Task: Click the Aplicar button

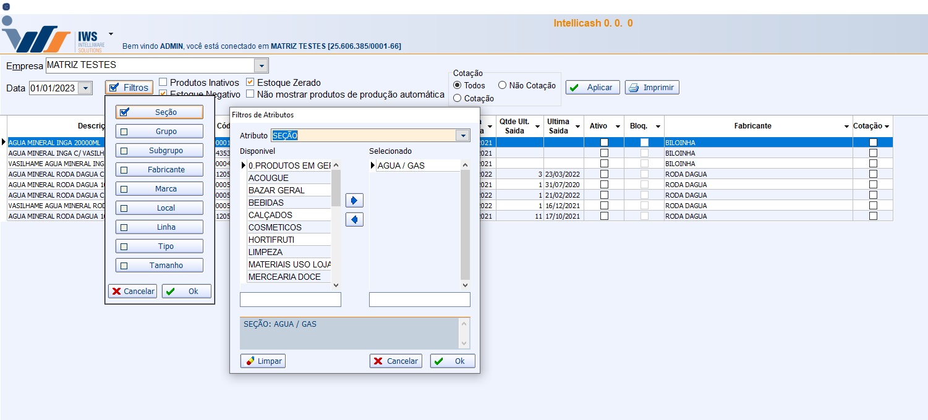Action: pos(592,88)
